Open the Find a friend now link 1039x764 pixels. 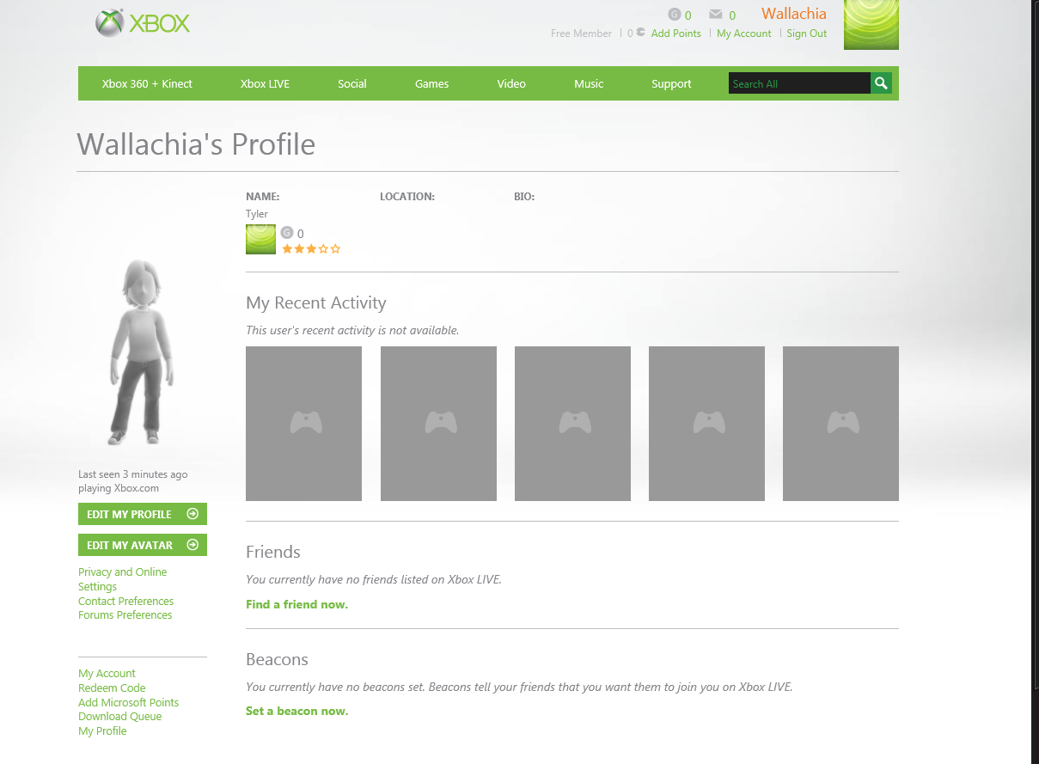[x=296, y=604]
